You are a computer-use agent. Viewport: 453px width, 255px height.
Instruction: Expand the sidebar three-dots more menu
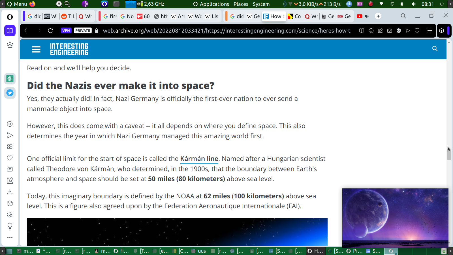pos(10,237)
